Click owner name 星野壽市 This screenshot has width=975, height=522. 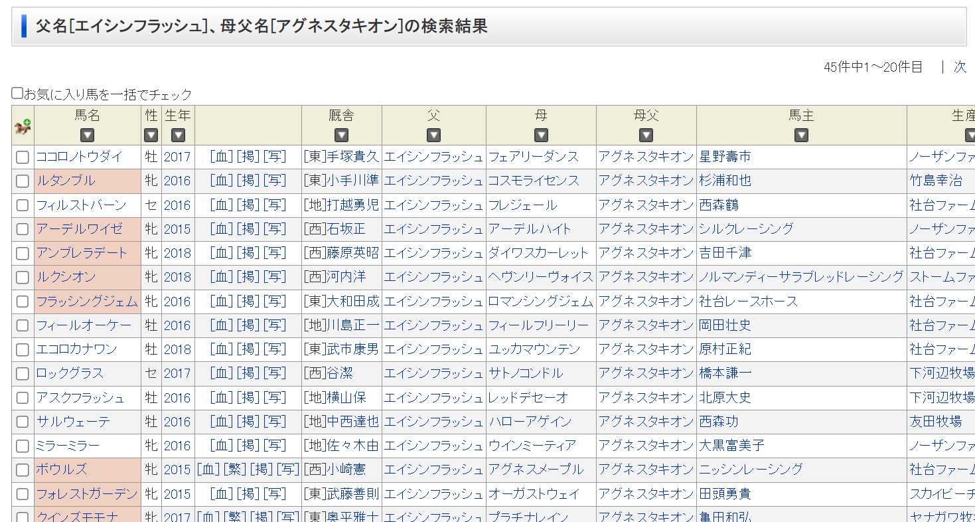[x=725, y=157]
